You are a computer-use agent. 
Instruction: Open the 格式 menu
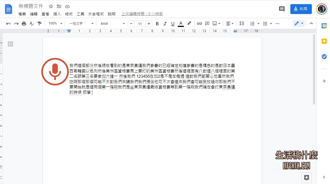(69, 14)
